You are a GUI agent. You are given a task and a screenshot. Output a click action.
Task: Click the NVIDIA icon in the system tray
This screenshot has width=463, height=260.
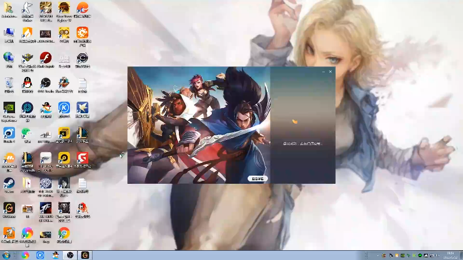402,255
